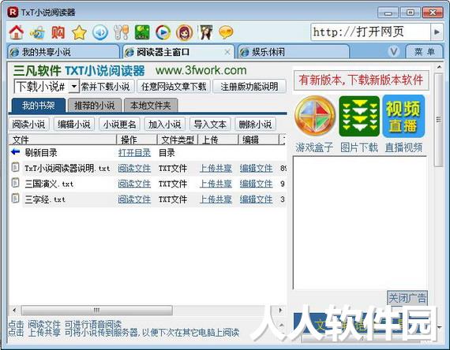Image resolution: width=450 pixels, height=350 pixels.
Task: Switch to the 娱乐休闲 tab
Action: click(294, 52)
